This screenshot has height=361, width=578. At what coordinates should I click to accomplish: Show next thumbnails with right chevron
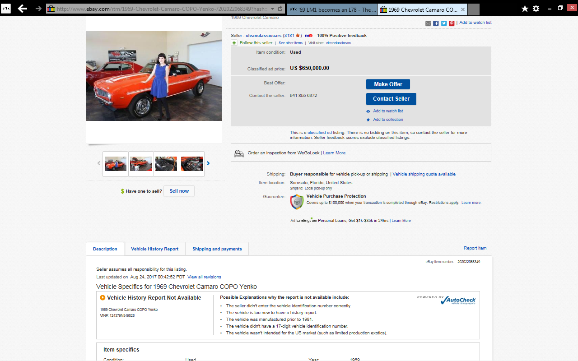click(208, 163)
